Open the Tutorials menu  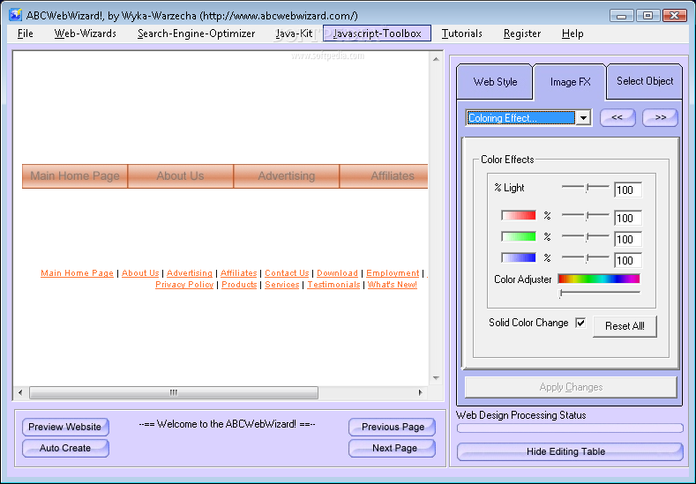461,34
